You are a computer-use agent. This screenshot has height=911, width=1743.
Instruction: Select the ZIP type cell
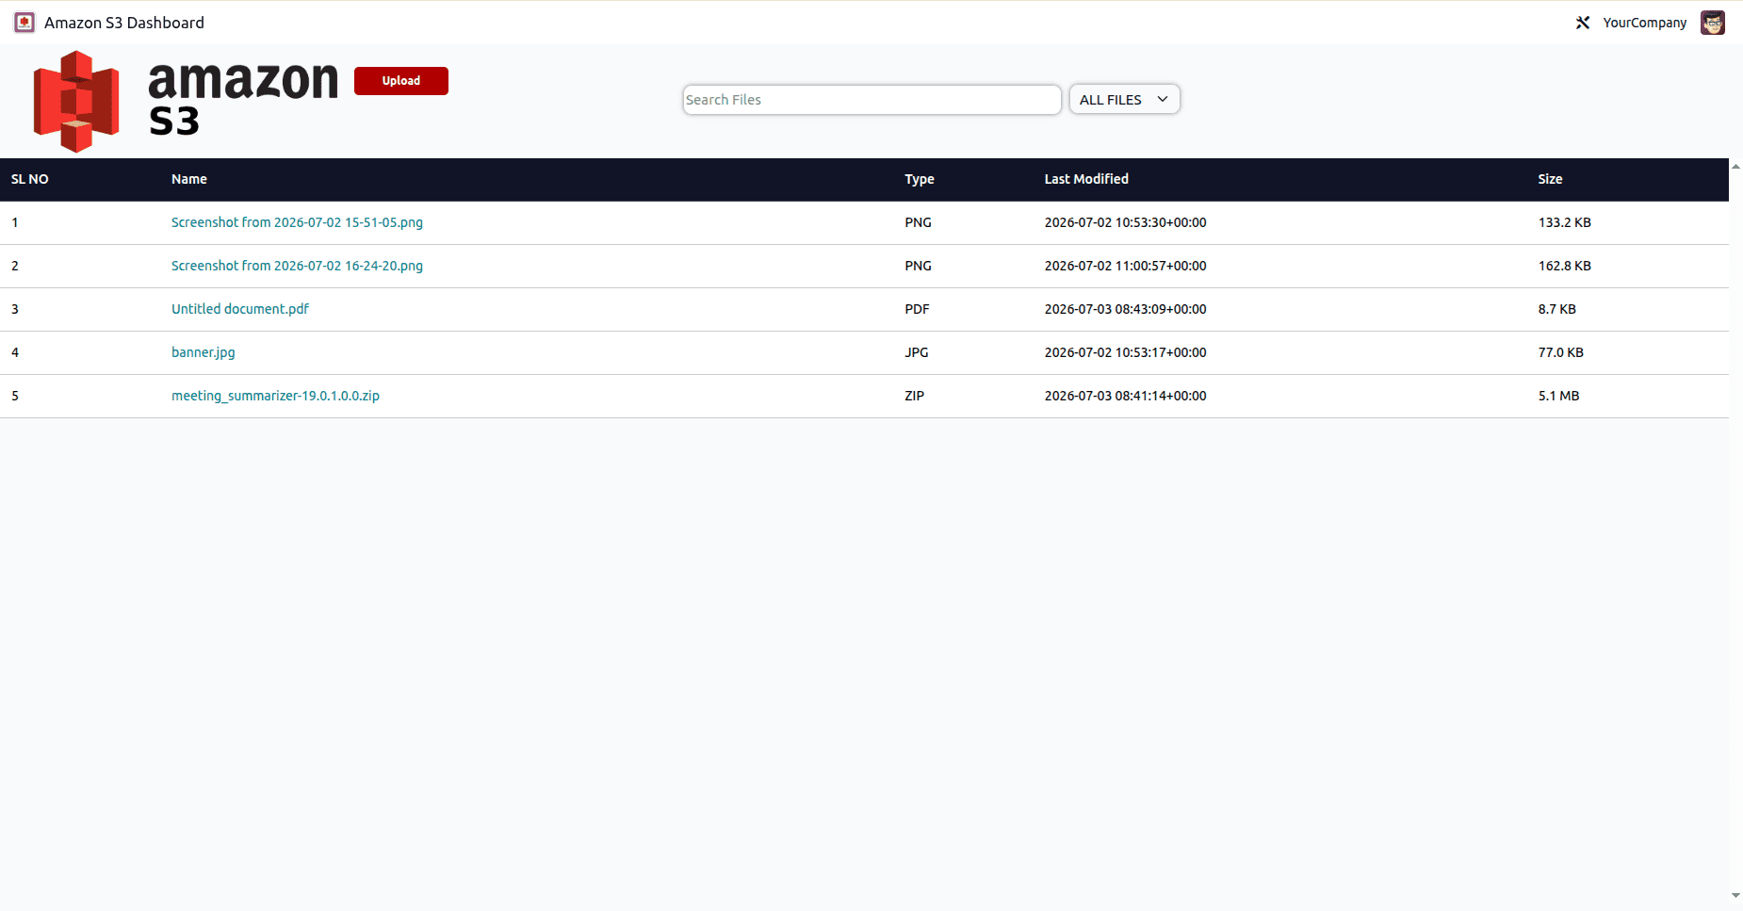[x=915, y=396]
